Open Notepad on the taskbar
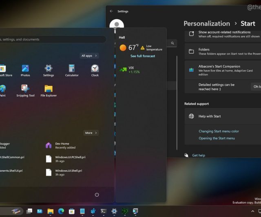The width and height of the screenshot is (261, 217). 82,211
